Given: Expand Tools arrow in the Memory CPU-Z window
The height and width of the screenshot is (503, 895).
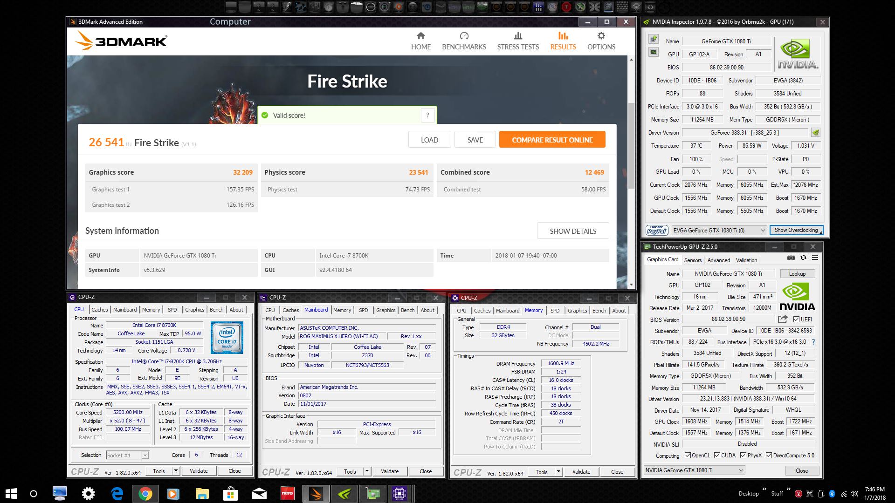Looking at the screenshot, I should click(558, 472).
